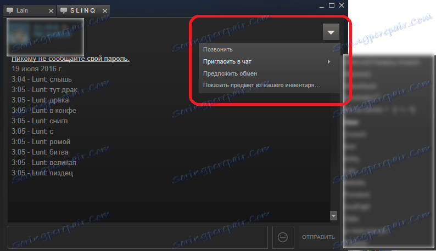This screenshot has height=251, width=436.
Task: Maximize the chat window
Action: coord(332,5)
